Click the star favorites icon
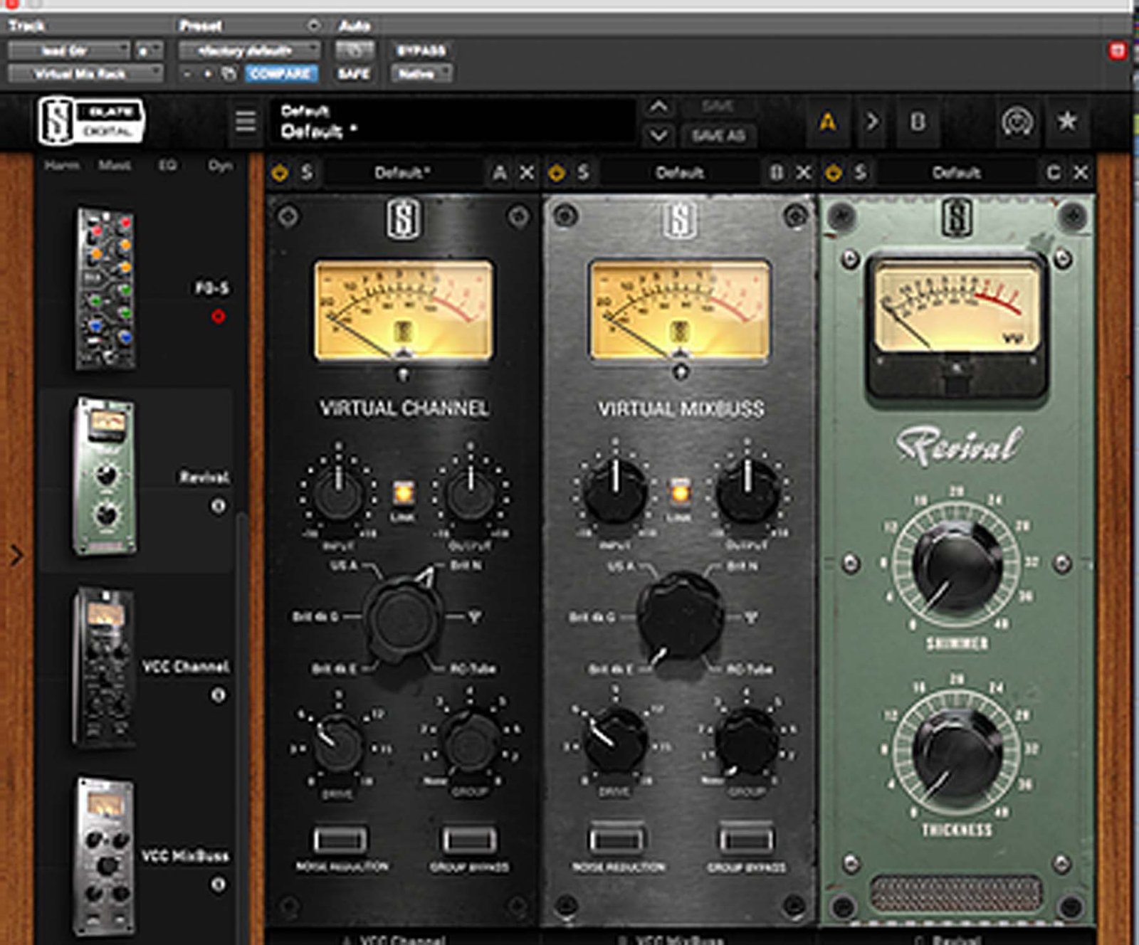Image resolution: width=1139 pixels, height=945 pixels. [1066, 122]
